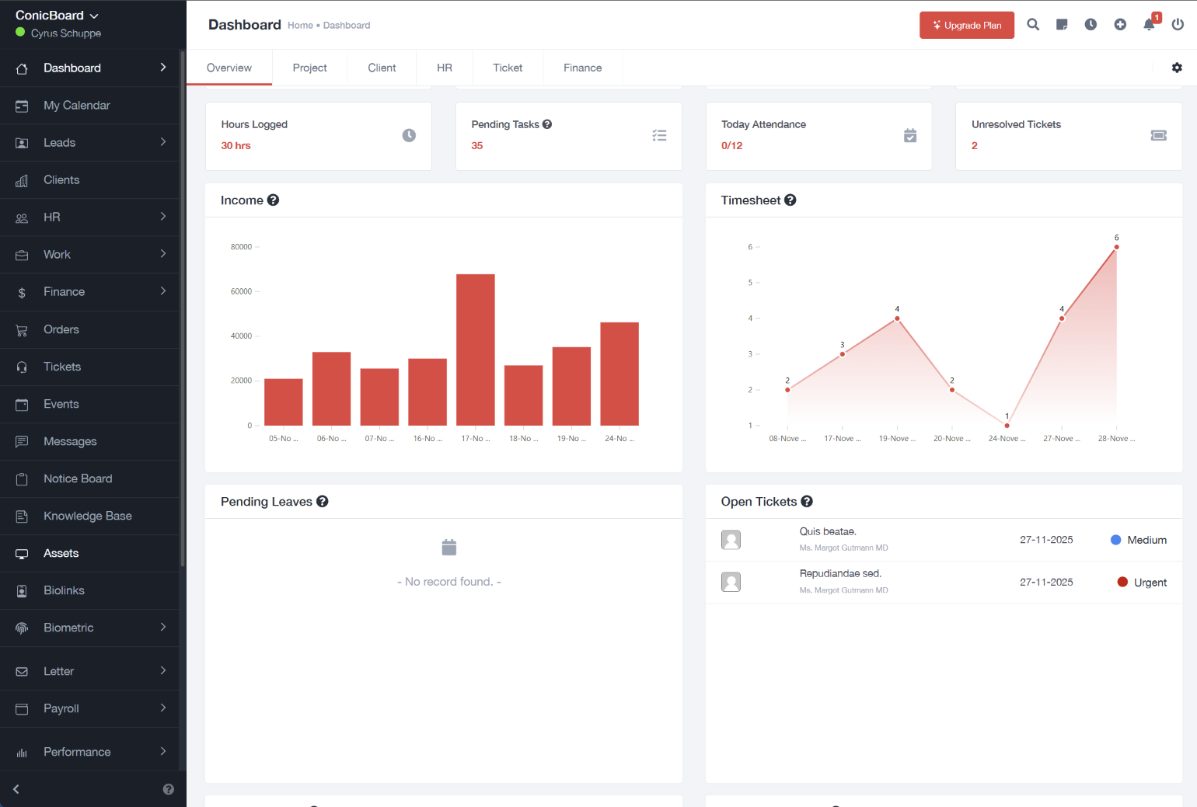Click the Hours Logged clock icon
The image size is (1197, 807).
click(409, 135)
